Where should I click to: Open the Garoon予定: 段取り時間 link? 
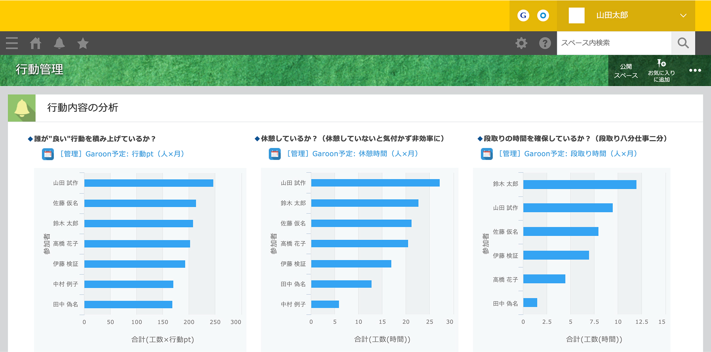[568, 154]
